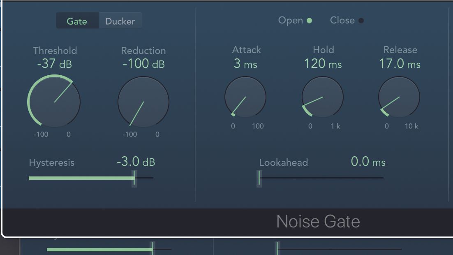Adjust the Hold knob
The height and width of the screenshot is (255, 453).
322,97
